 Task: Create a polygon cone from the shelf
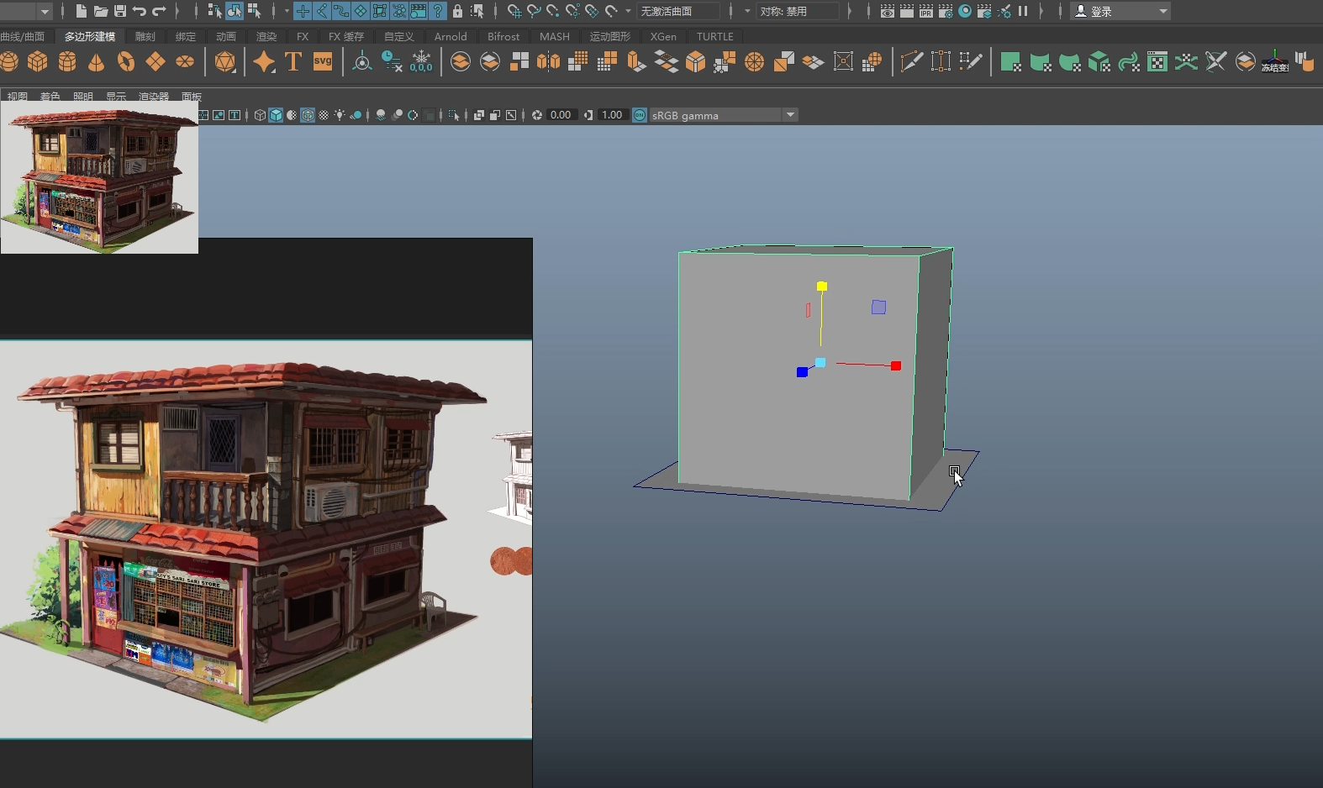click(x=97, y=61)
